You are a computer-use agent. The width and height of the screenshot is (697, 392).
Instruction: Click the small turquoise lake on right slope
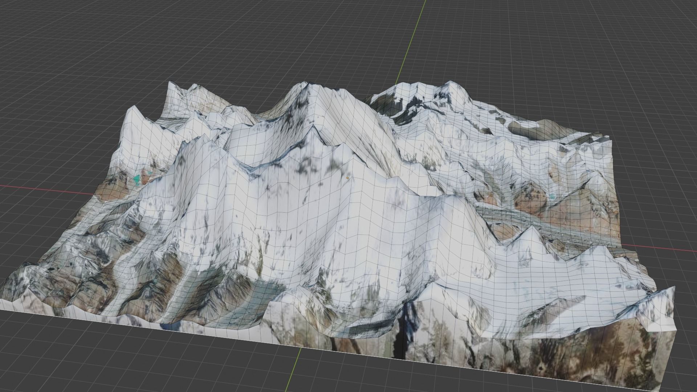point(553,196)
